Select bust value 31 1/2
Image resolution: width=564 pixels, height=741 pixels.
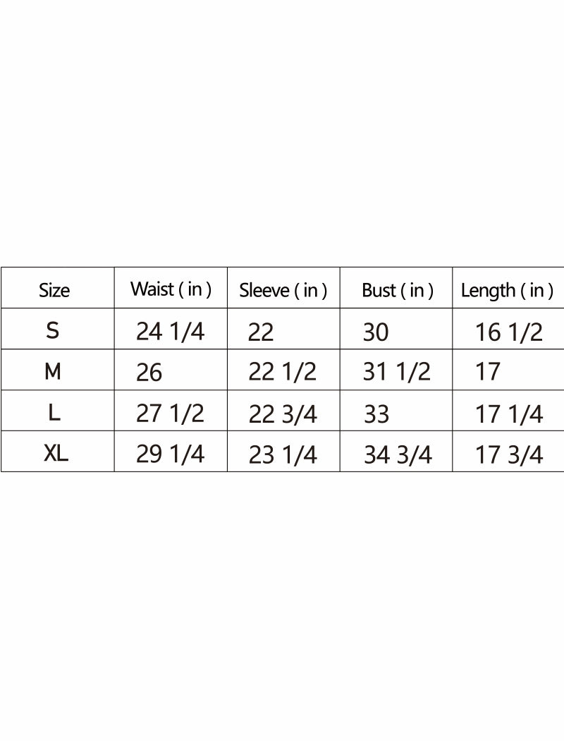pos(396,372)
